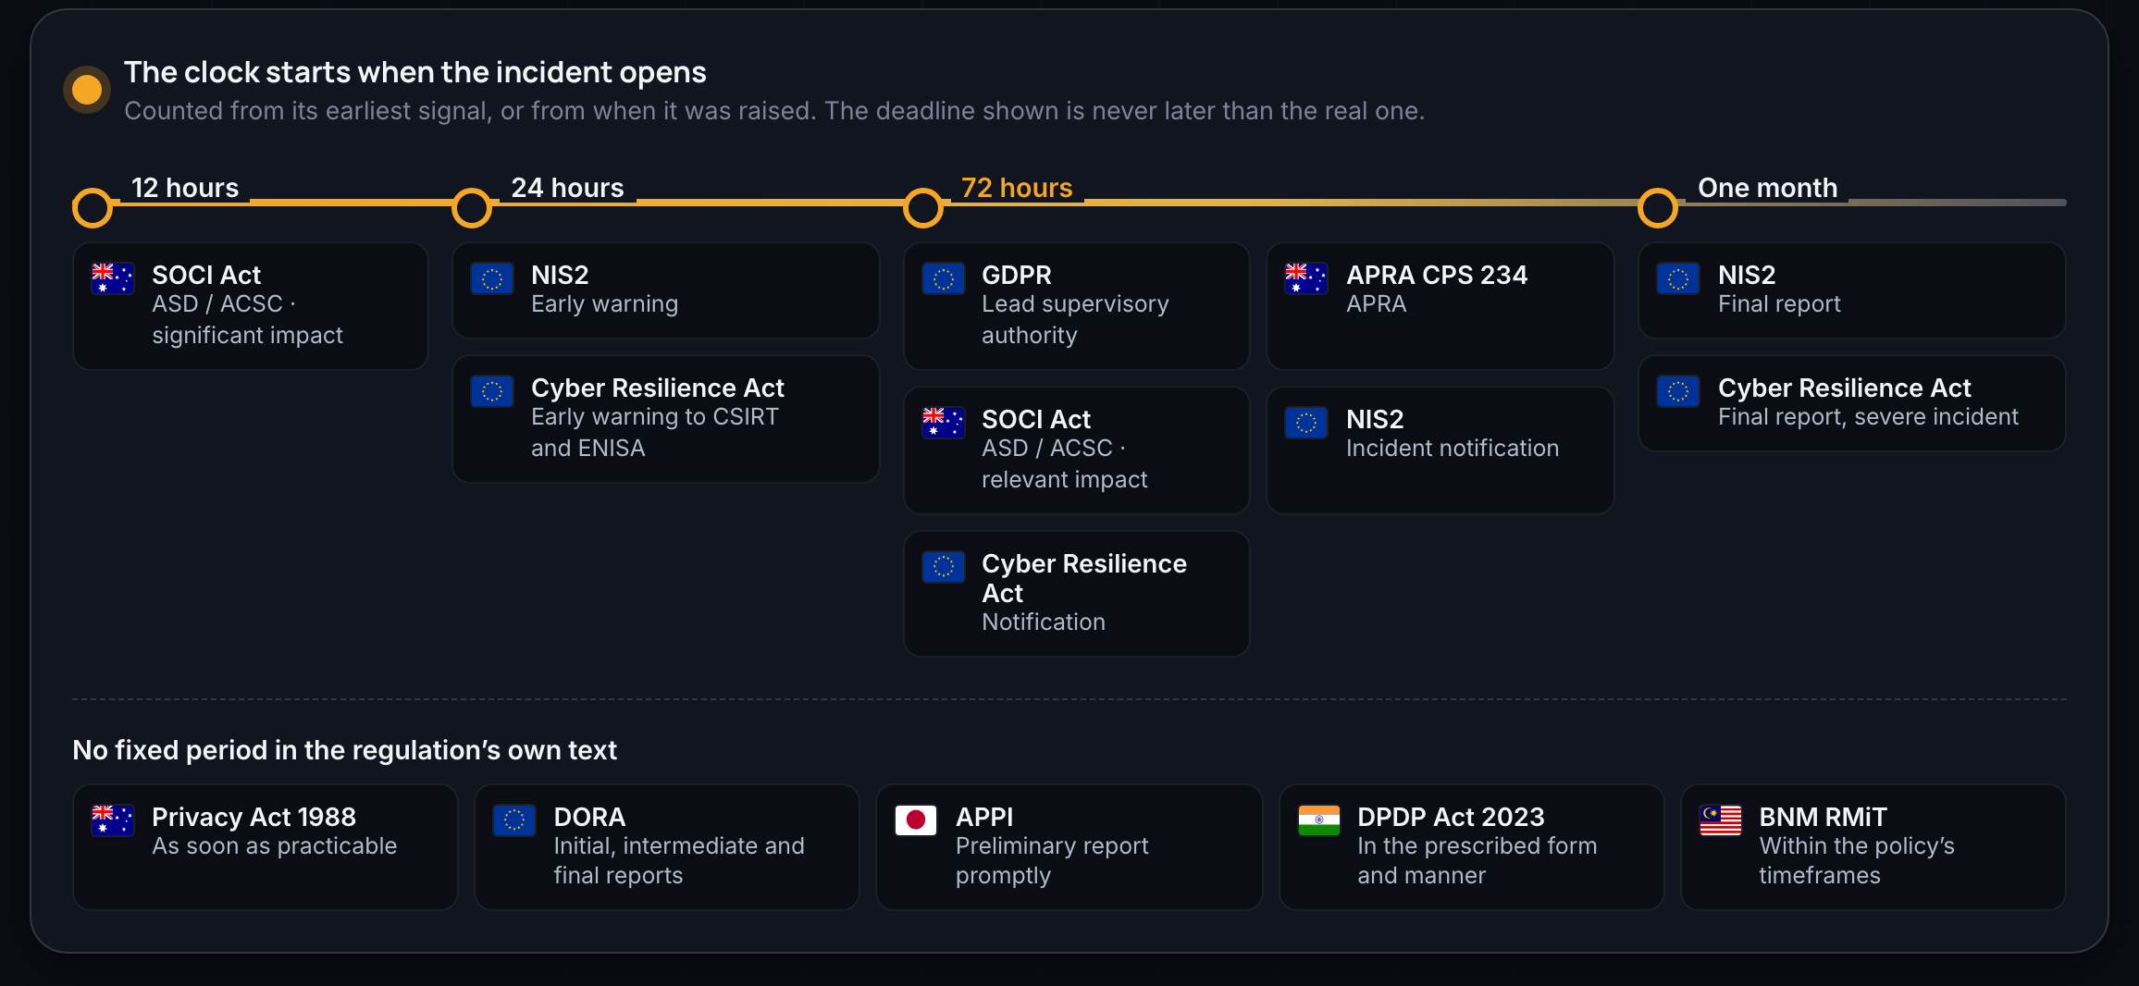This screenshot has height=986, width=2139.
Task: Click EU flag on Cyber Resilience Act Final report card
Action: pyautogui.click(x=1678, y=391)
